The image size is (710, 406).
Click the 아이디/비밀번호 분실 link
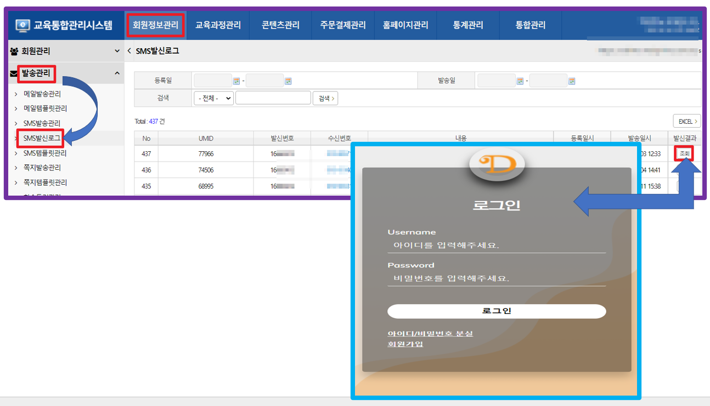point(430,333)
